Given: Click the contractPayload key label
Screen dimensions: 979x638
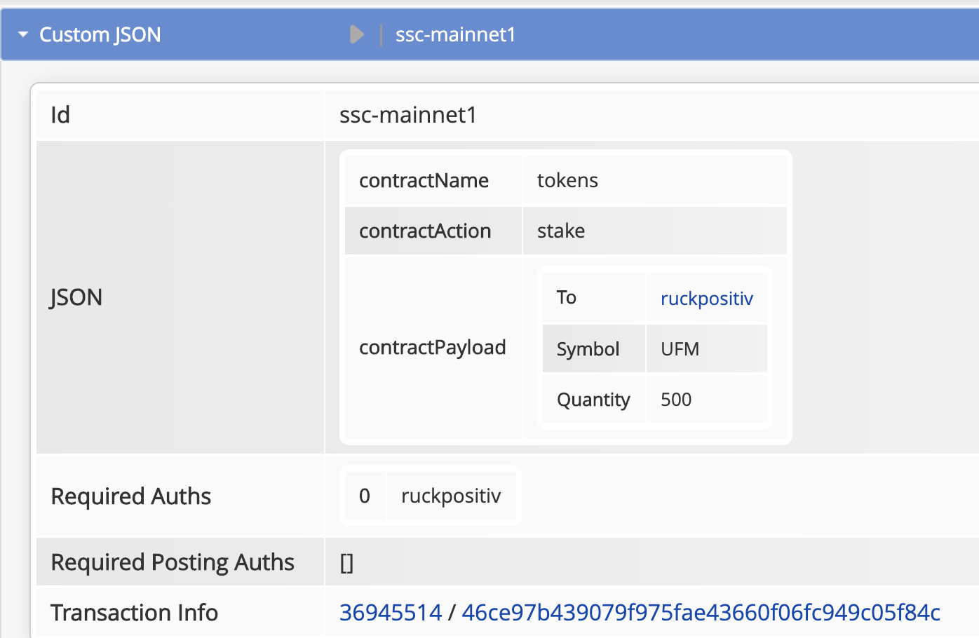Looking at the screenshot, I should 432,348.
